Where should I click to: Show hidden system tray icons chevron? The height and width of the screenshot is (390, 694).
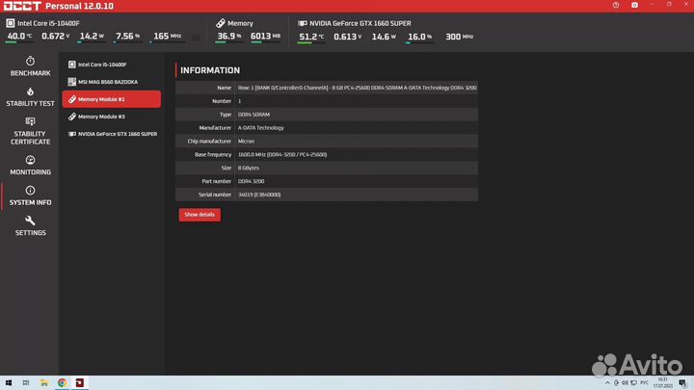coord(607,383)
